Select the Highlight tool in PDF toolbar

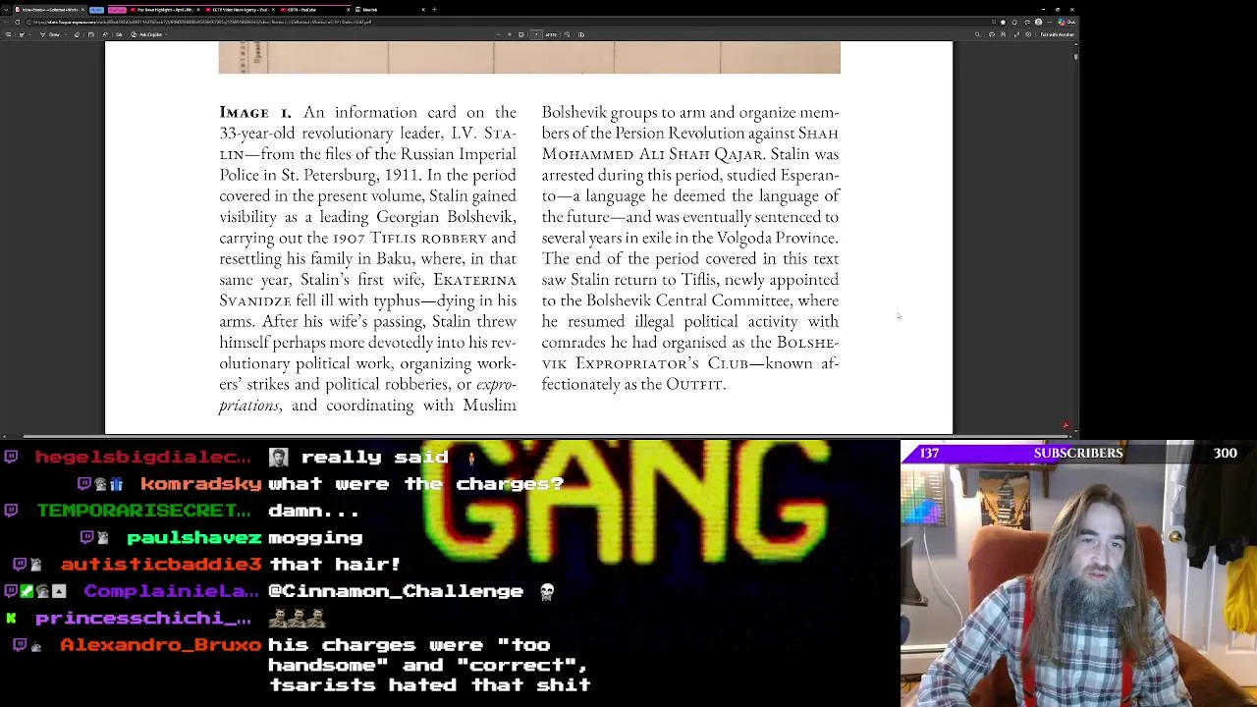[22, 34]
